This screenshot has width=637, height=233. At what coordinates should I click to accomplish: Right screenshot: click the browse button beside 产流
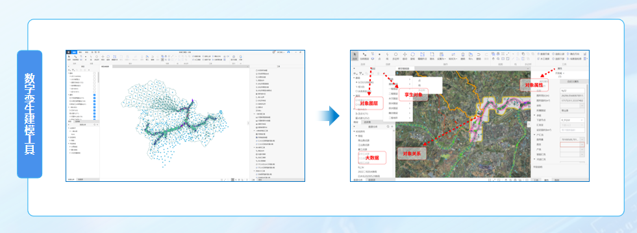click(582, 149)
